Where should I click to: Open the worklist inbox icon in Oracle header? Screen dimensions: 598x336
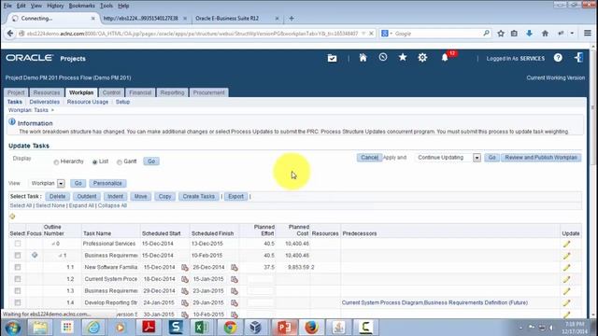332,58
